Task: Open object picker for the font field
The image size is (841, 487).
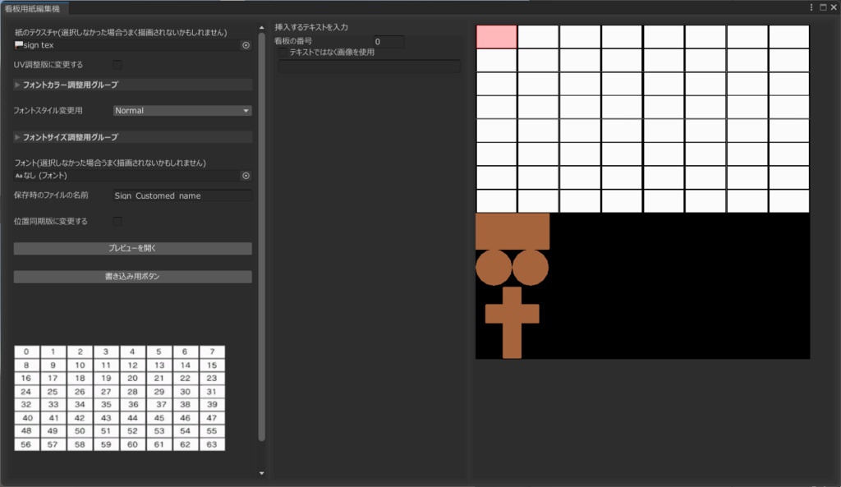Action: (x=246, y=176)
